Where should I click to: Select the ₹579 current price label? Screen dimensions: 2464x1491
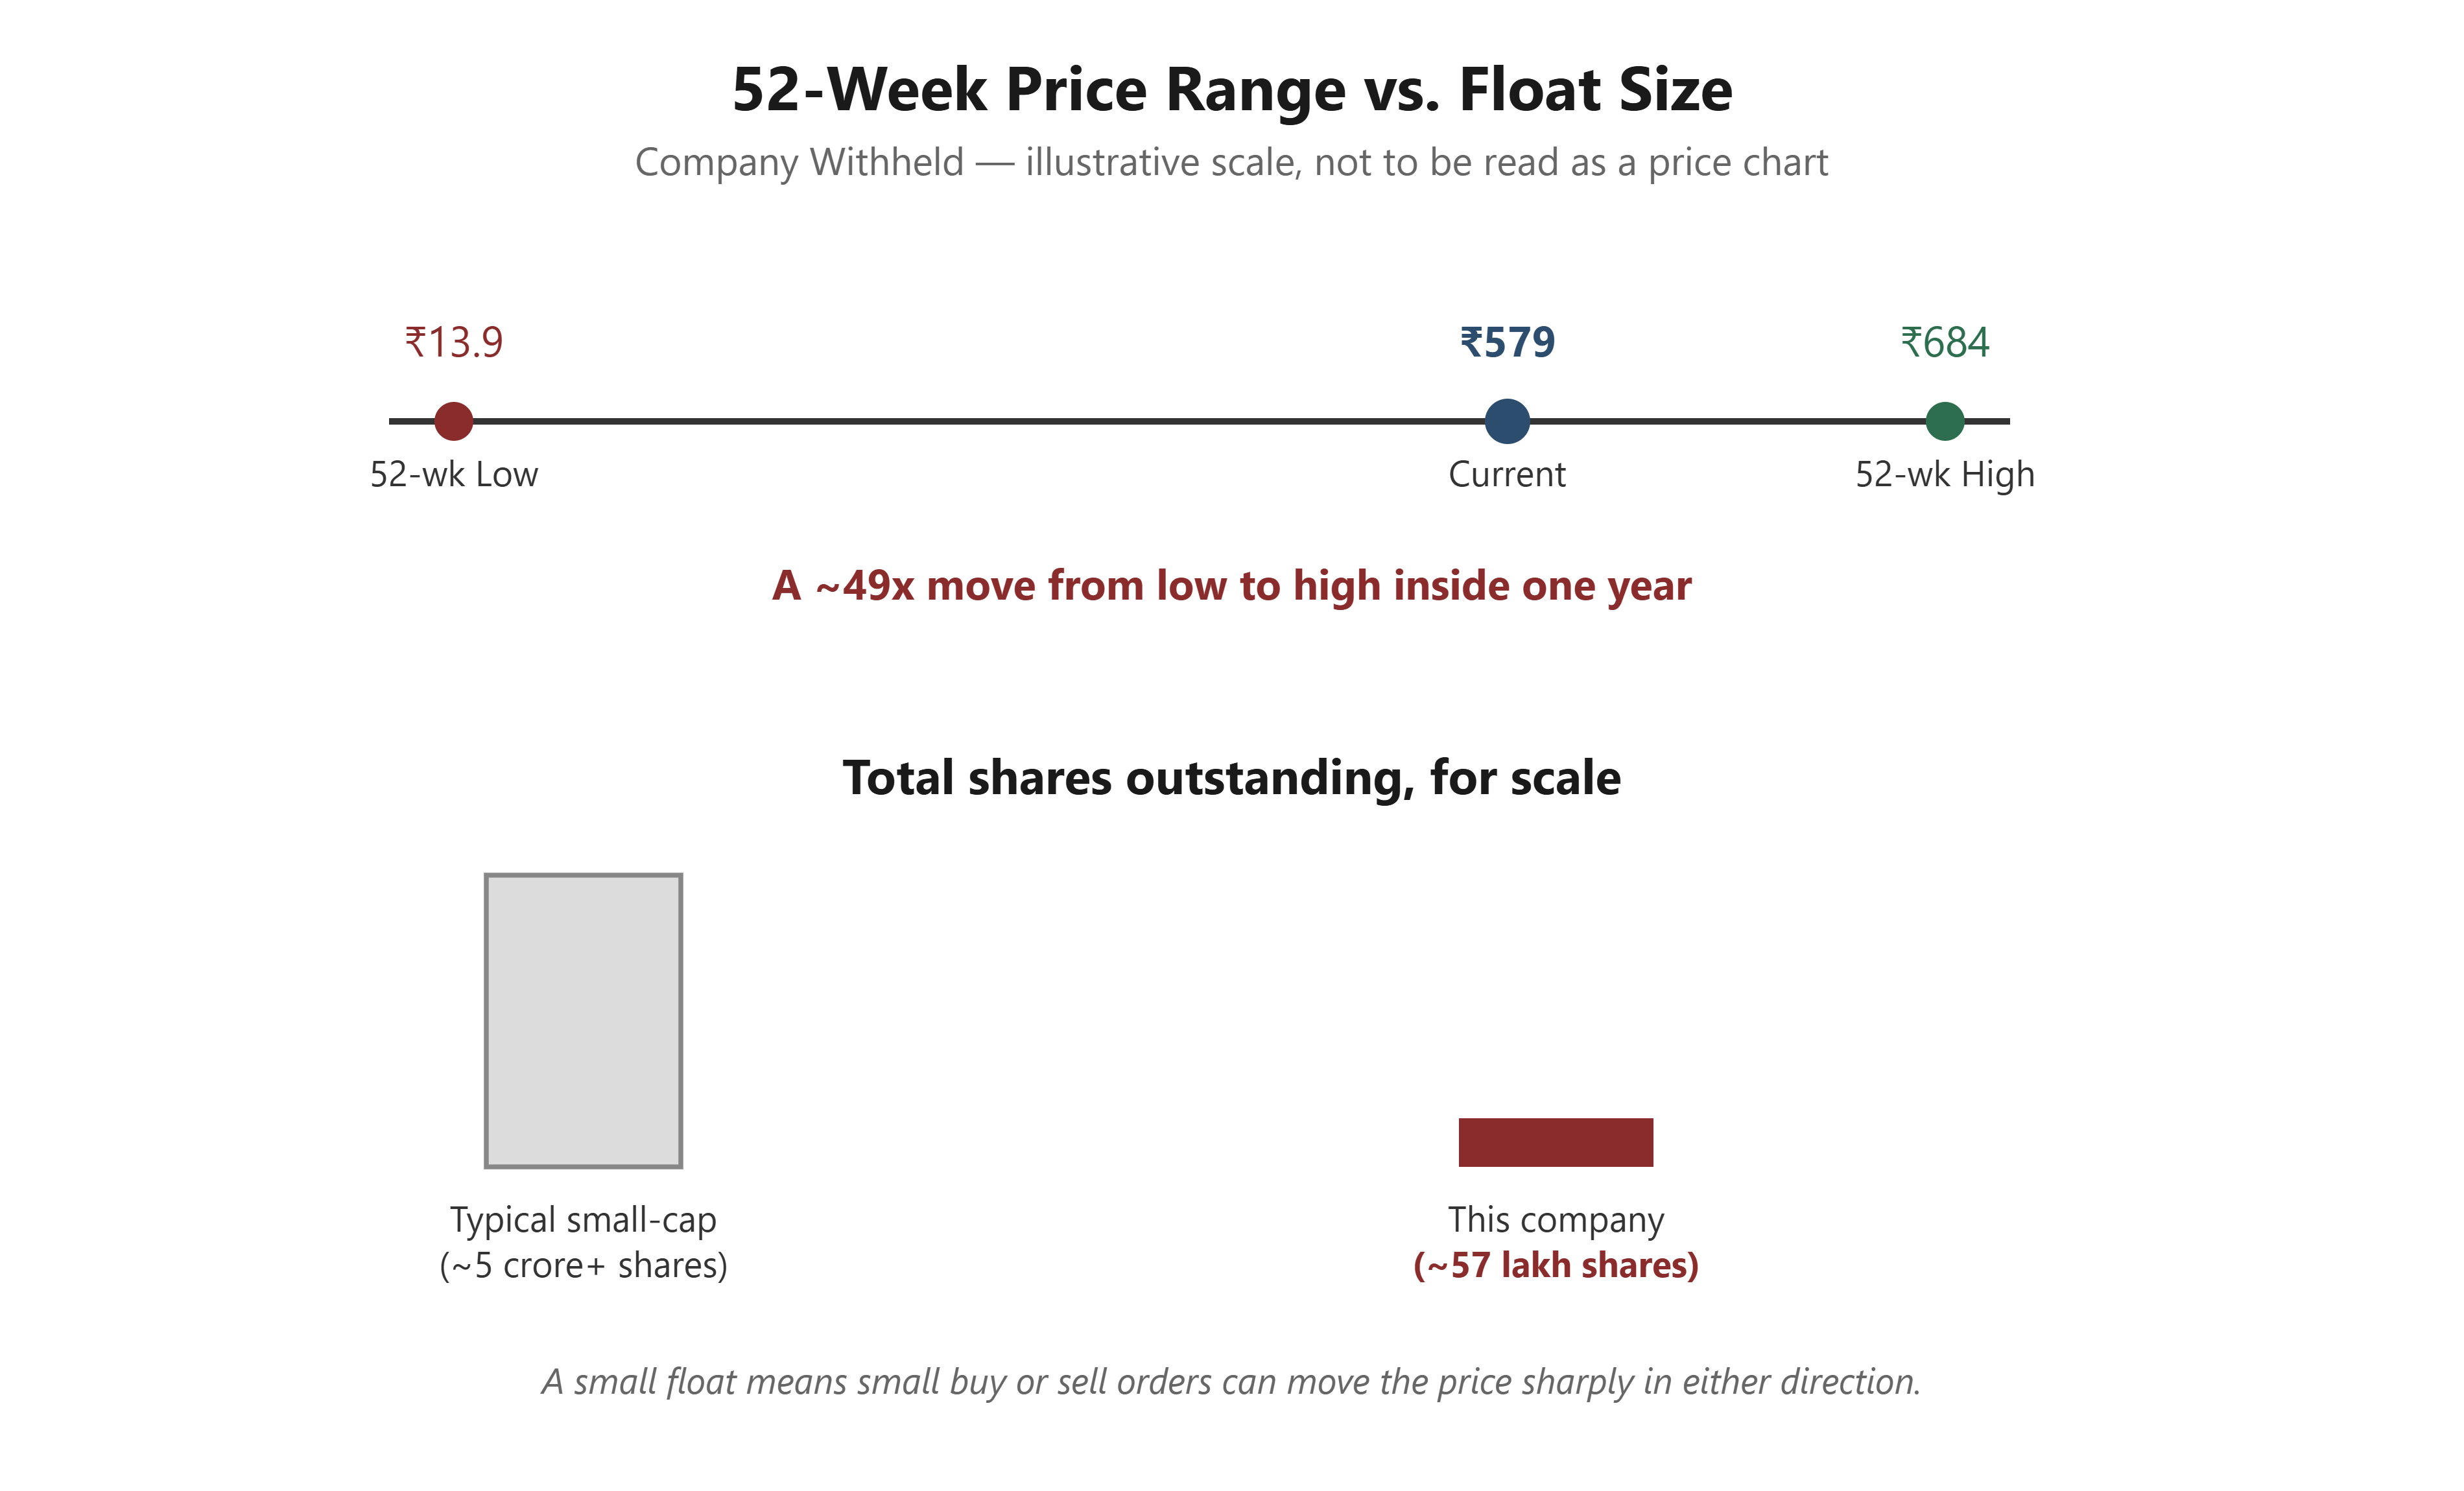pos(1507,342)
